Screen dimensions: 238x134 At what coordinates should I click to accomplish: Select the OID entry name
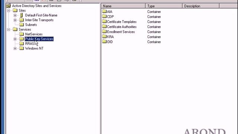(110, 42)
